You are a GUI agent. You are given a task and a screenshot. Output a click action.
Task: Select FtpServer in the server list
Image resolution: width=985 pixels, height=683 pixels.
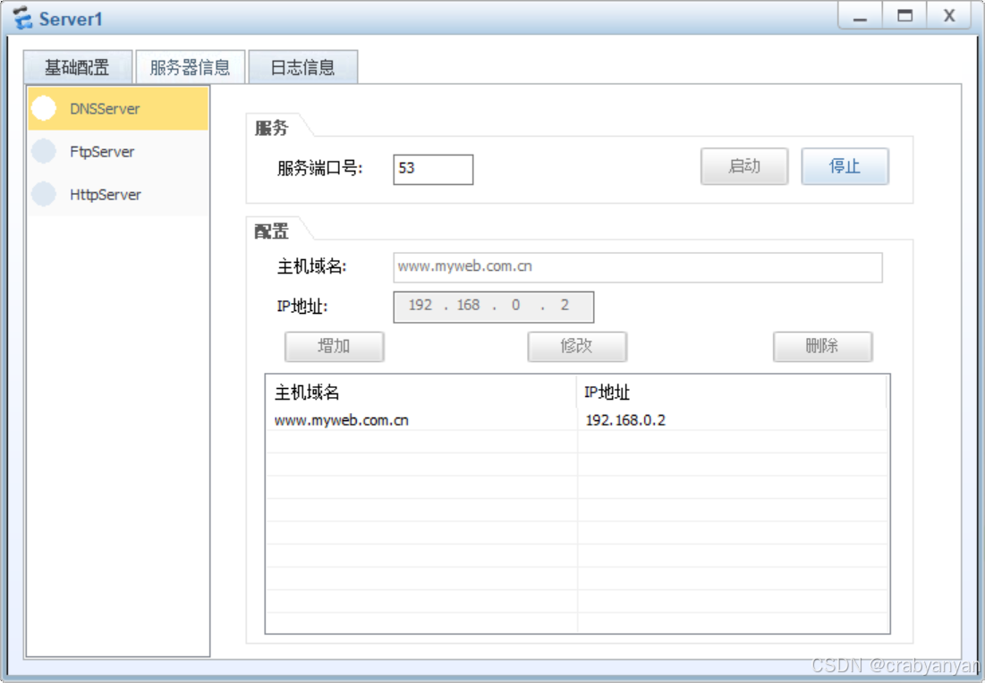(x=118, y=151)
